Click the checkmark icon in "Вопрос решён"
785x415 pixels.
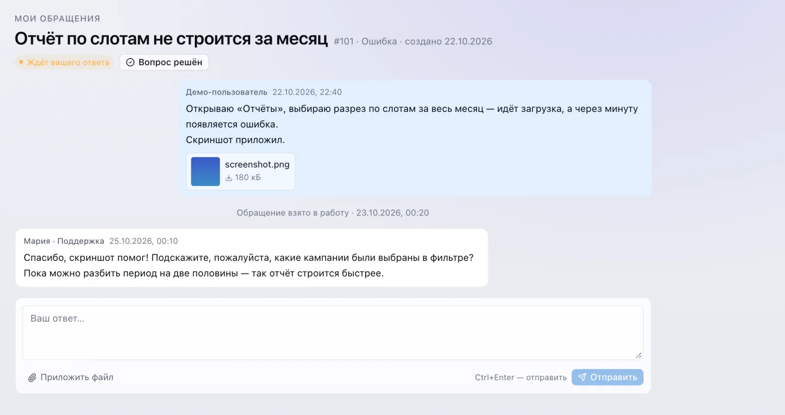tap(130, 62)
